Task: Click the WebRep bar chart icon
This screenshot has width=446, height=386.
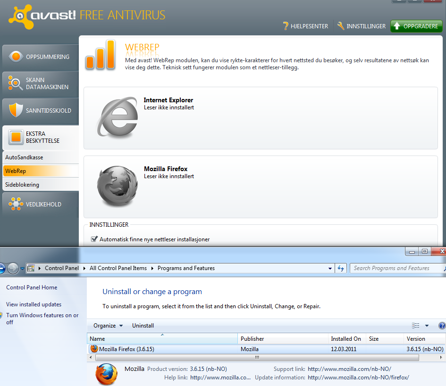Action: click(101, 55)
